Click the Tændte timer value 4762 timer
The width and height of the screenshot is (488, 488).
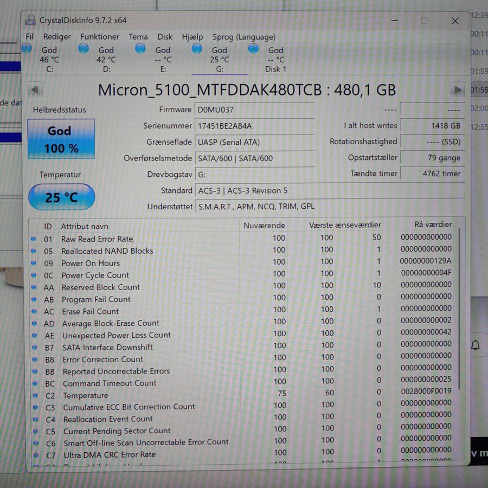[x=433, y=174]
